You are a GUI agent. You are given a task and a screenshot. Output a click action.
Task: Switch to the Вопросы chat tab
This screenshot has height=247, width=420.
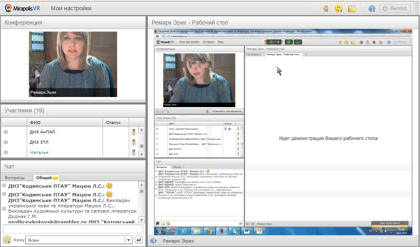click(17, 177)
